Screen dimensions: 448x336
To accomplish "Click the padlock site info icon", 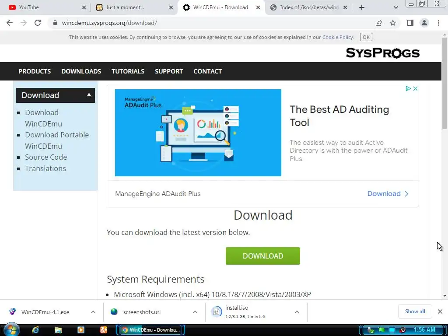I will [x=55, y=23].
